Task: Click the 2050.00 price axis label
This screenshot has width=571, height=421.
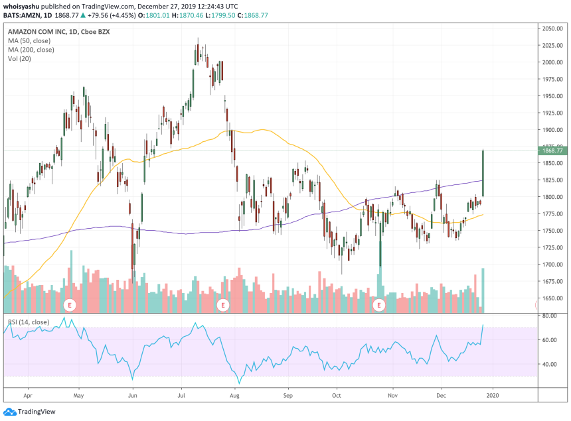Action: point(552,29)
